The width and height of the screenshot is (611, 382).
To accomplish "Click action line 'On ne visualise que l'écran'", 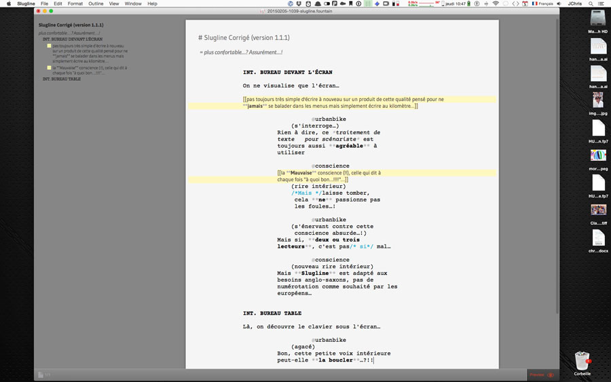I will tap(291, 85).
